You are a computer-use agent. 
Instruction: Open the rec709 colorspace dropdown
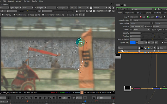click(102, 11)
